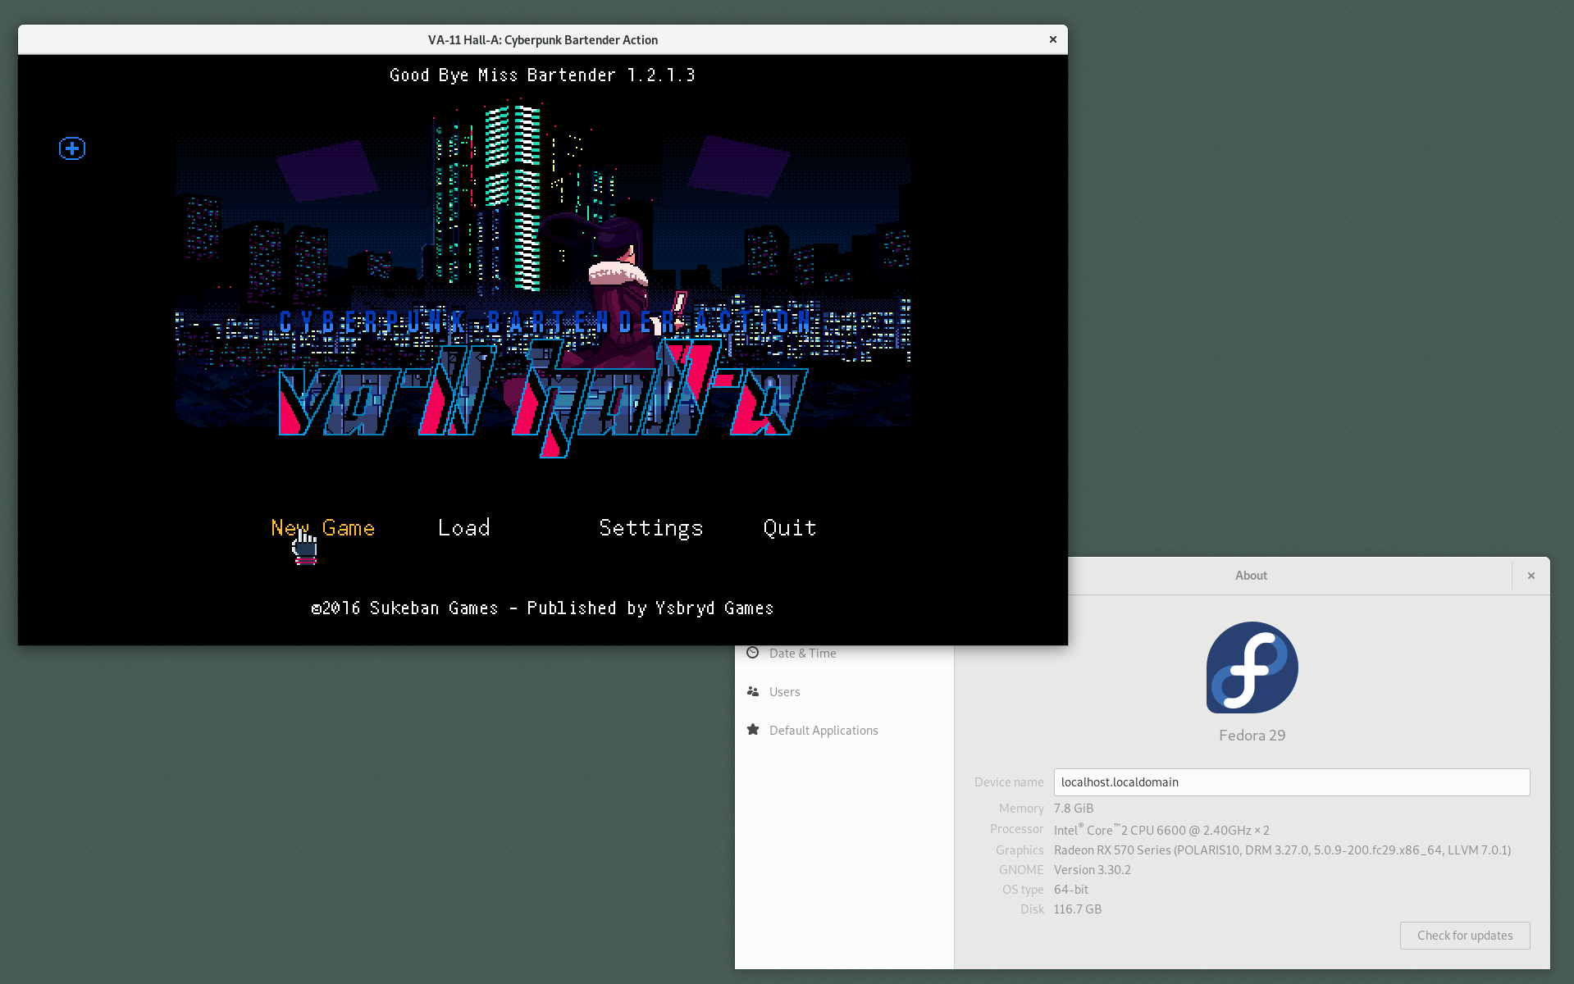Click the Date & Time clock icon
Screen dimensions: 1574x984
(x=752, y=653)
